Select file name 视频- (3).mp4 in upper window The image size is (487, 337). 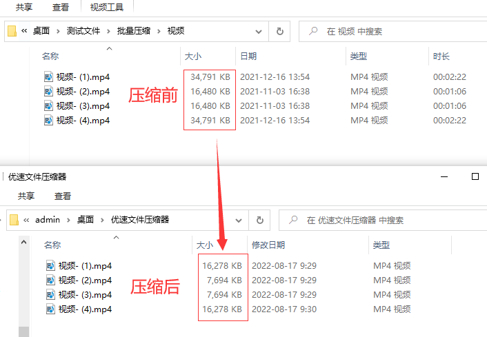(x=83, y=106)
